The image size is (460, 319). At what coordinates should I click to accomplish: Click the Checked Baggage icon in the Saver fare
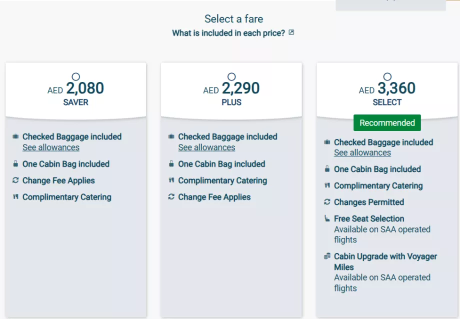16,136
